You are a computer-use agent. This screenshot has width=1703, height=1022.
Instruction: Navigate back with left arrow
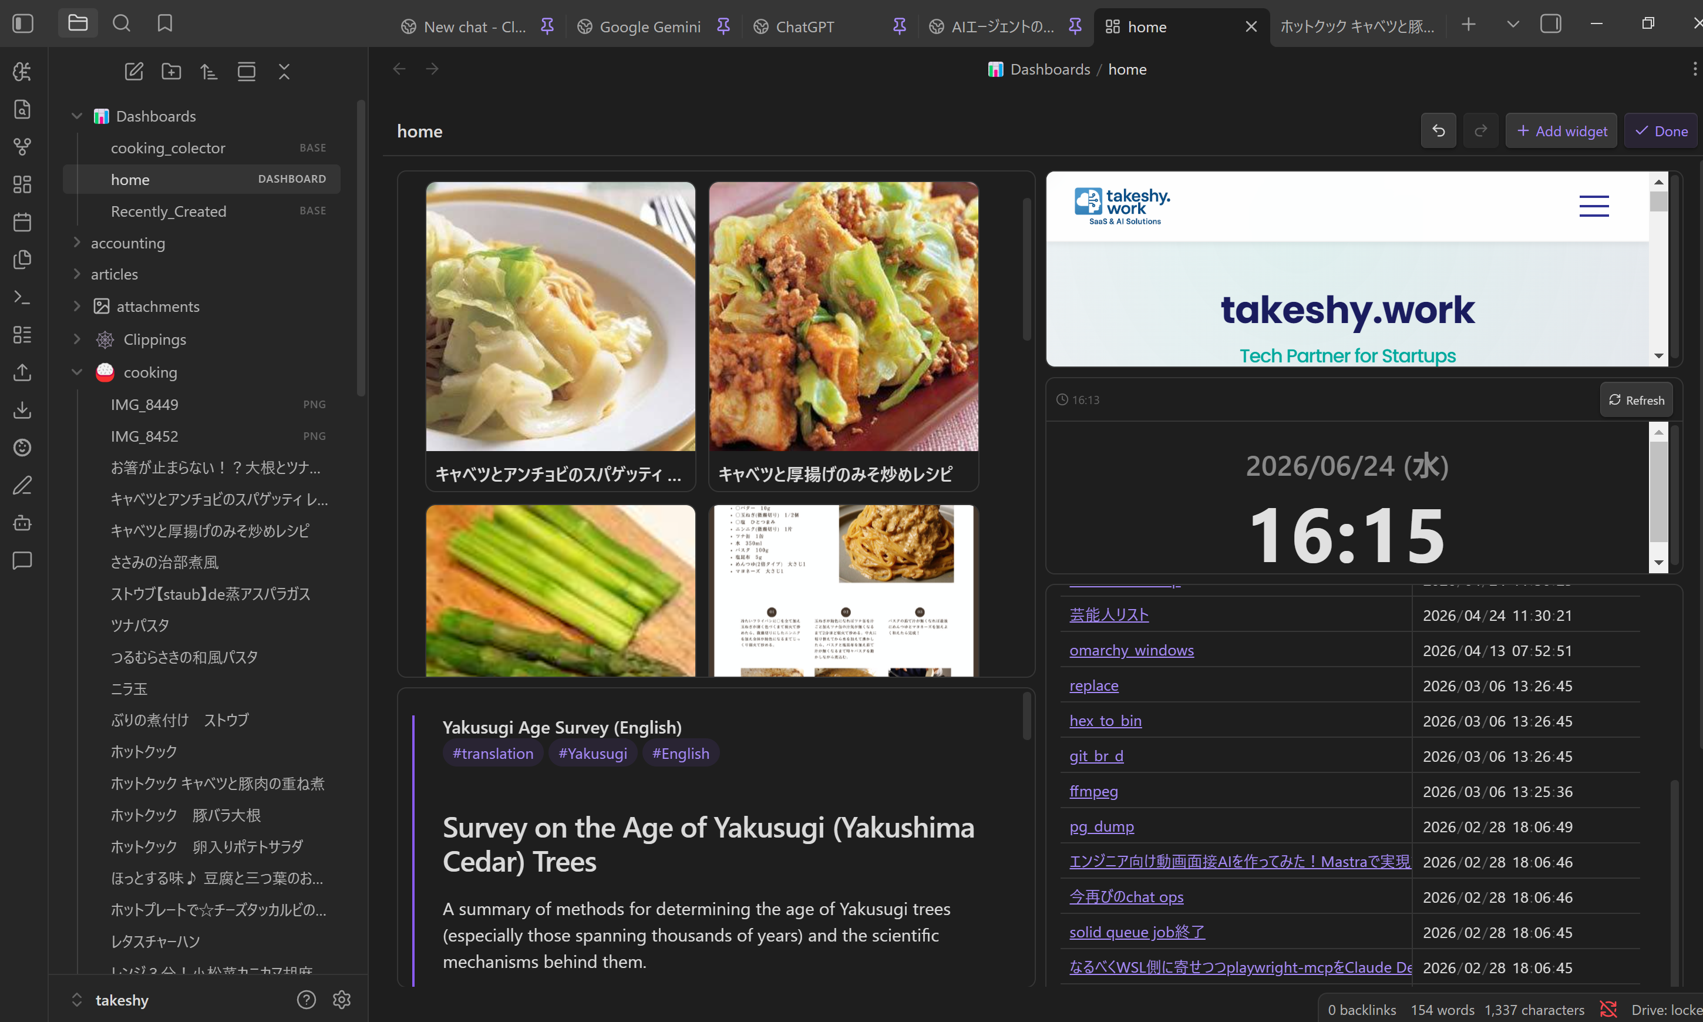(399, 69)
